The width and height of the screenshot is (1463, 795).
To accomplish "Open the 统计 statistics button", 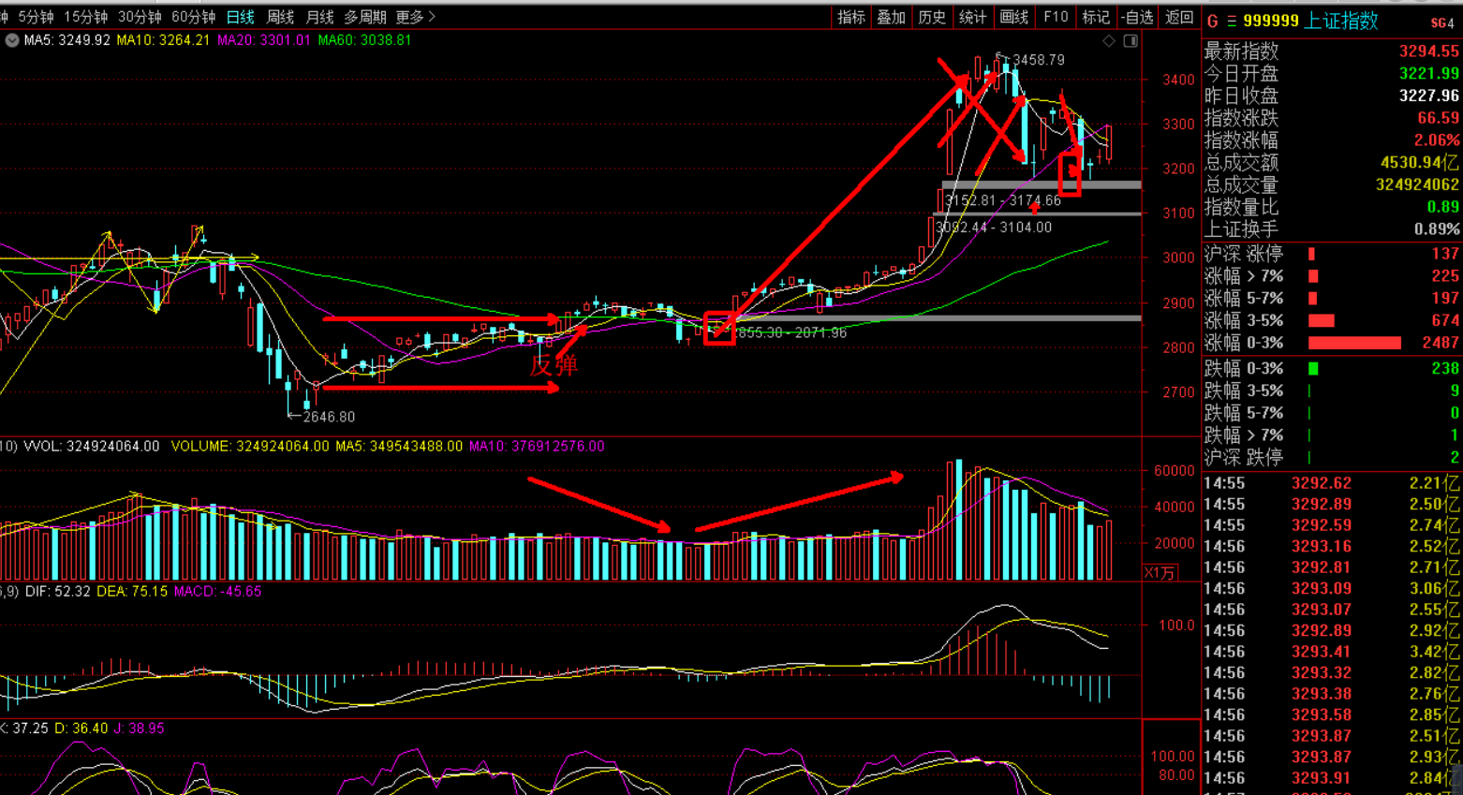I will 972,17.
